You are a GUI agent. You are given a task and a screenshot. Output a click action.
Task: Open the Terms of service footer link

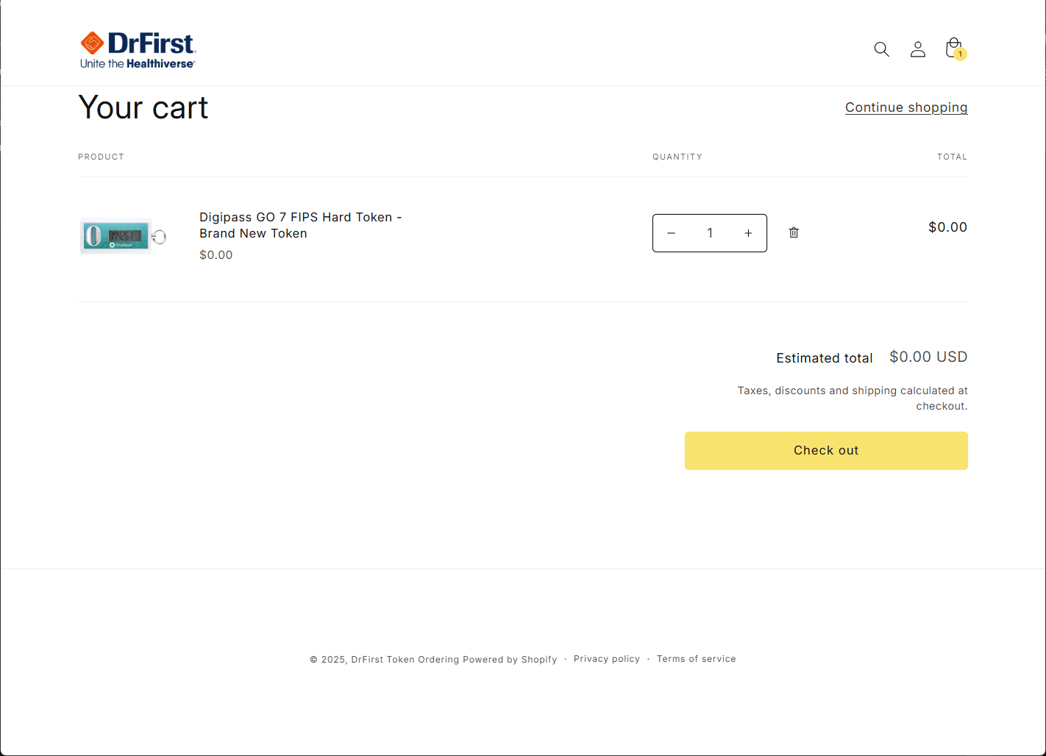pyautogui.click(x=696, y=659)
